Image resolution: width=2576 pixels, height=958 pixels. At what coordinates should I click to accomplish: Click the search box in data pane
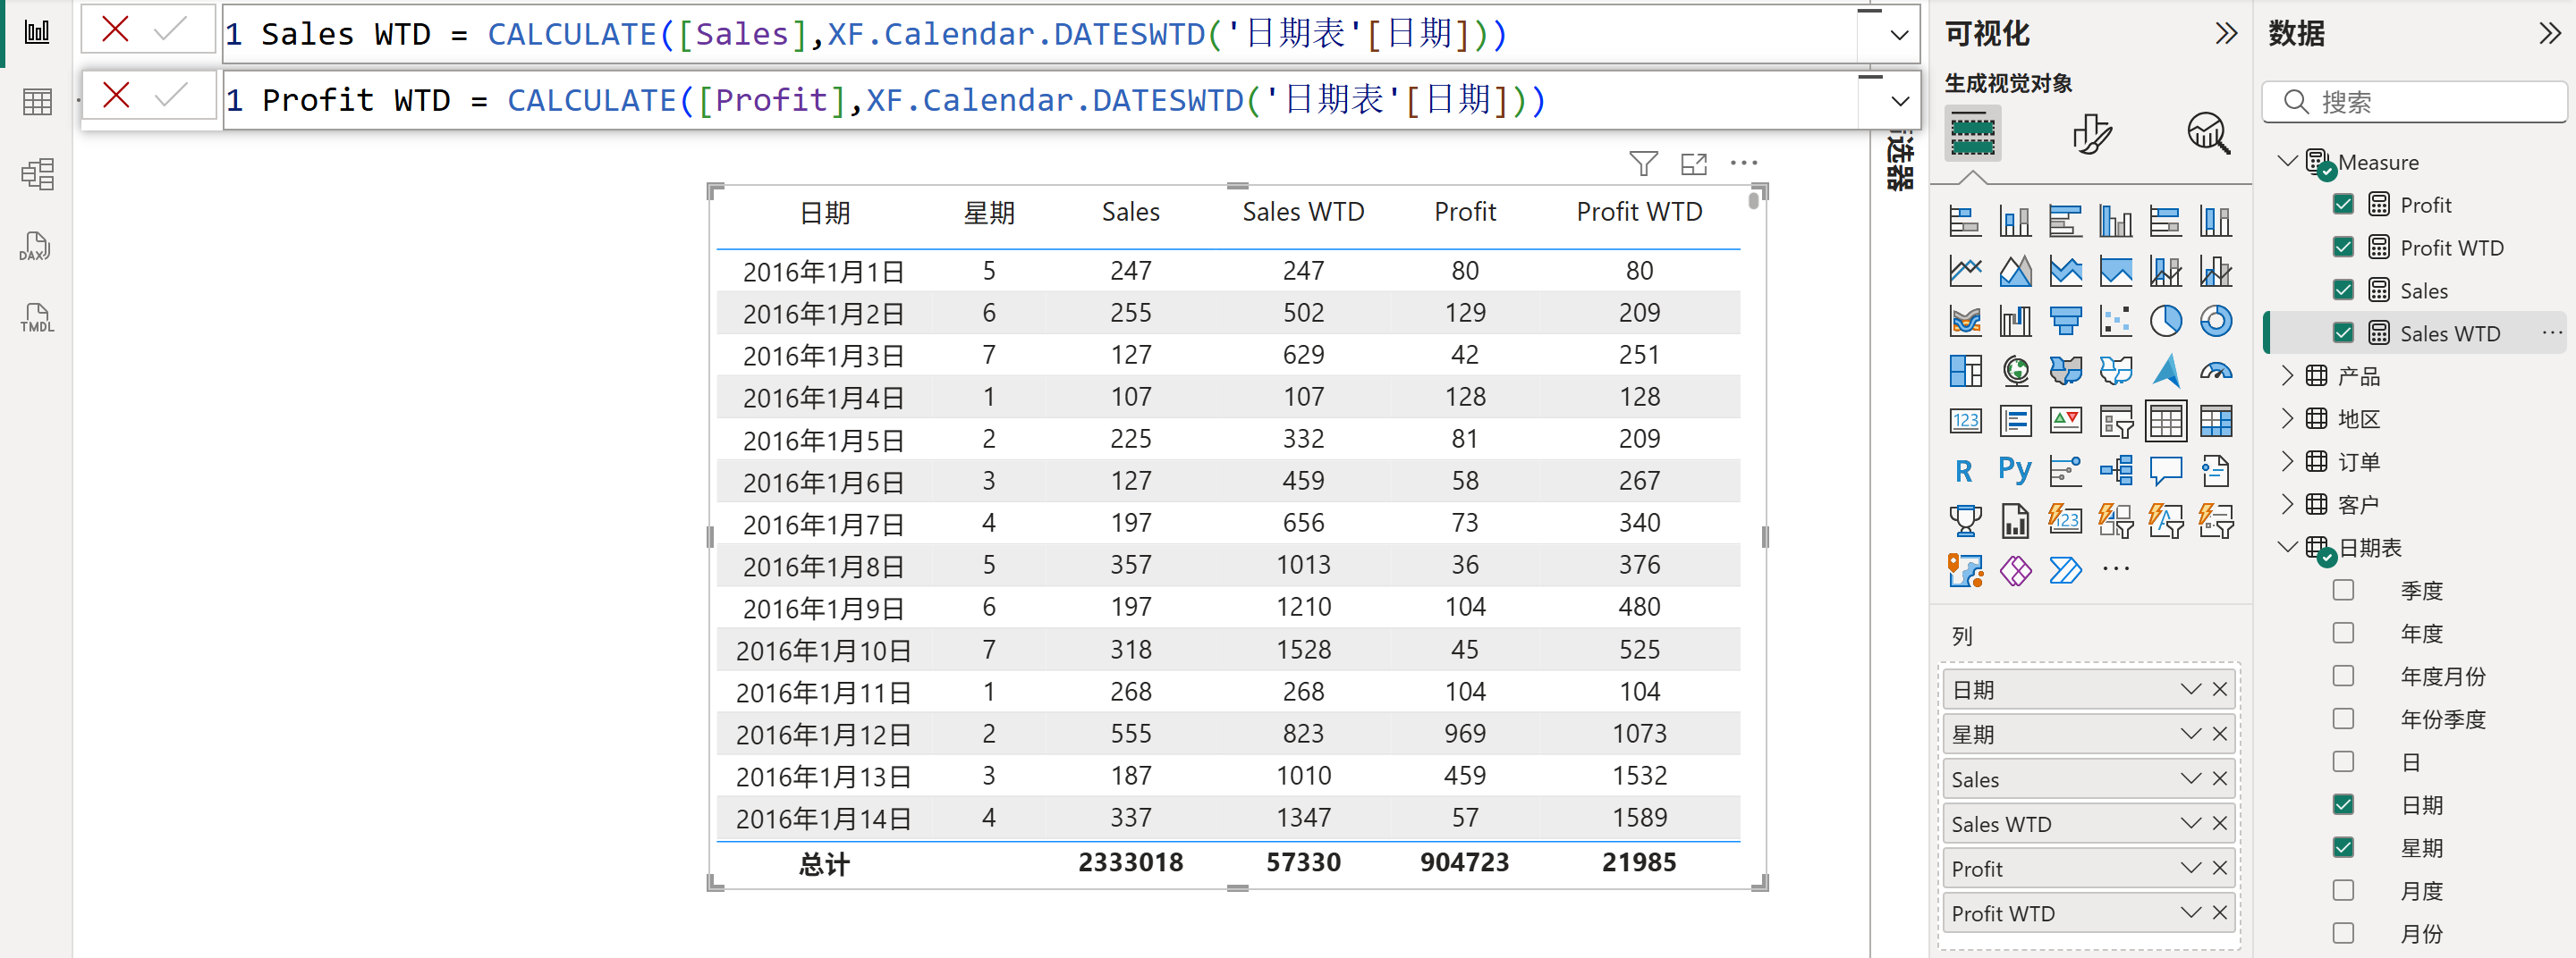pyautogui.click(x=2420, y=102)
